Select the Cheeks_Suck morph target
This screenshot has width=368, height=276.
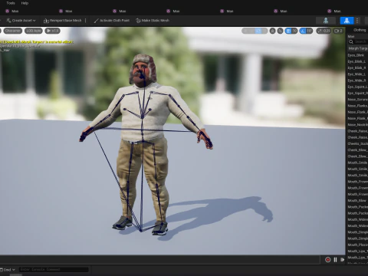point(357,143)
